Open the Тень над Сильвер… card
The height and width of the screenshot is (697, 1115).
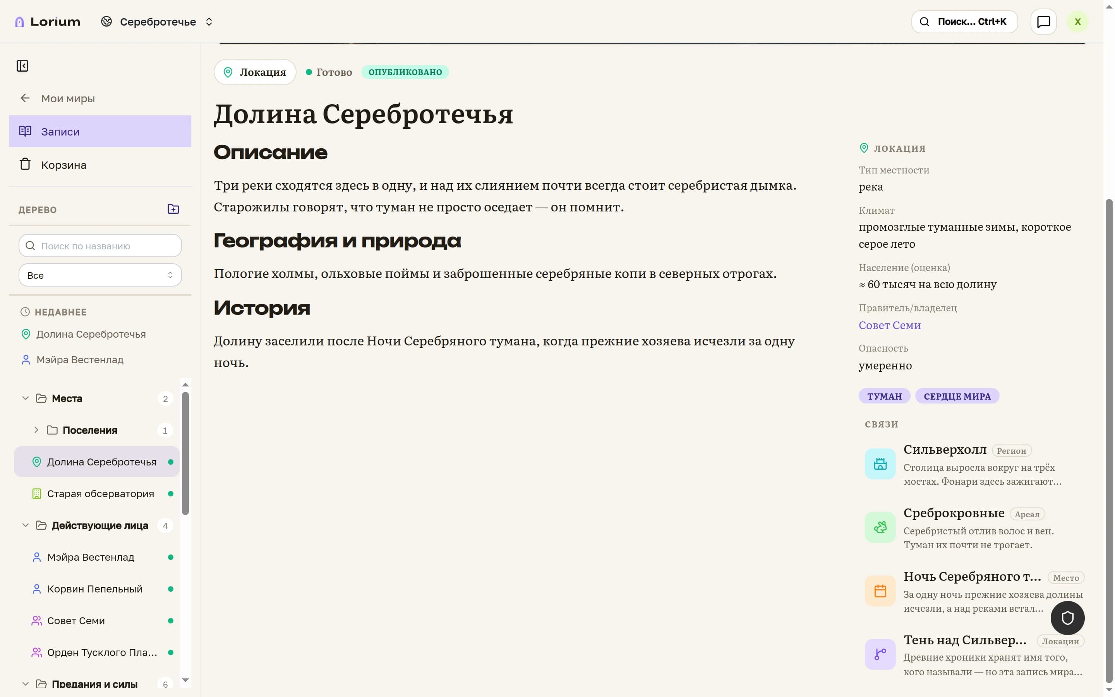[x=974, y=656]
